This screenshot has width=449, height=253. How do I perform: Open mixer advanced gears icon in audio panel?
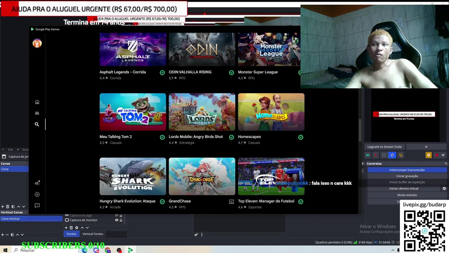(x=196, y=235)
